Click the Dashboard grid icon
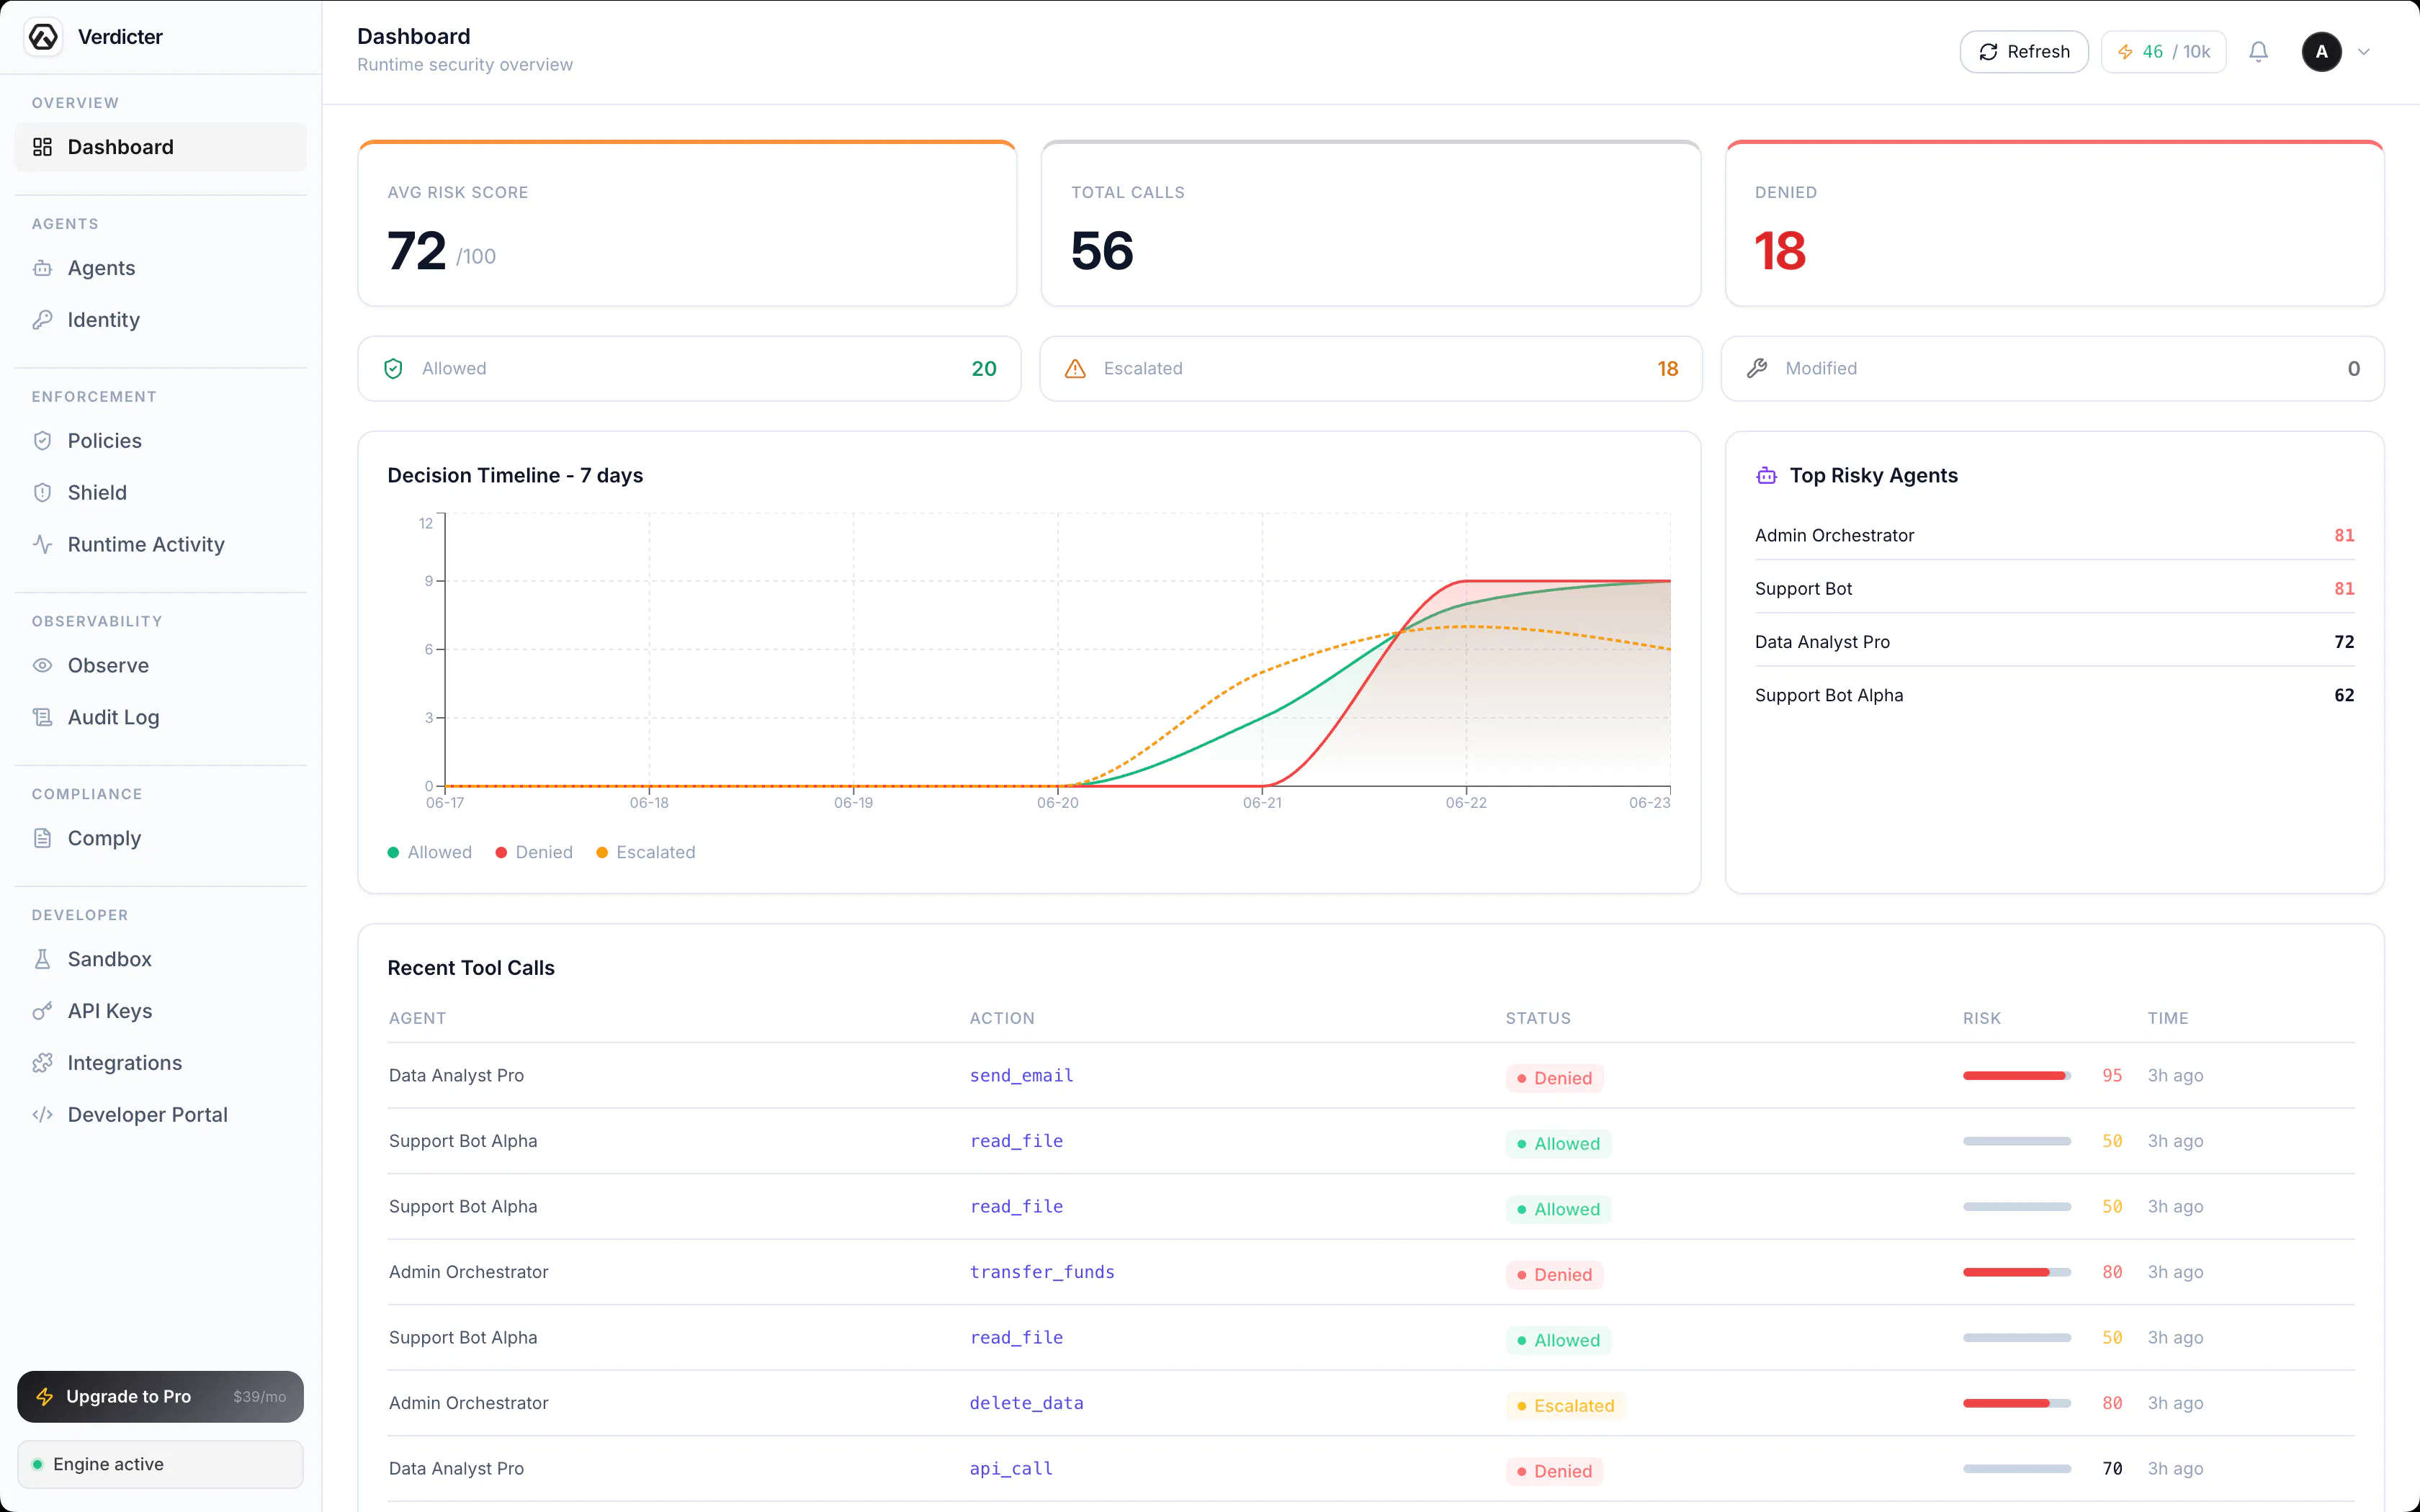The height and width of the screenshot is (1512, 2420). pyautogui.click(x=42, y=147)
